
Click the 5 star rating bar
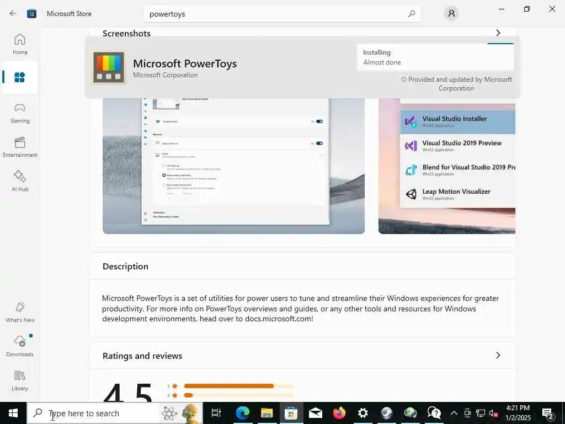pyautogui.click(x=238, y=386)
